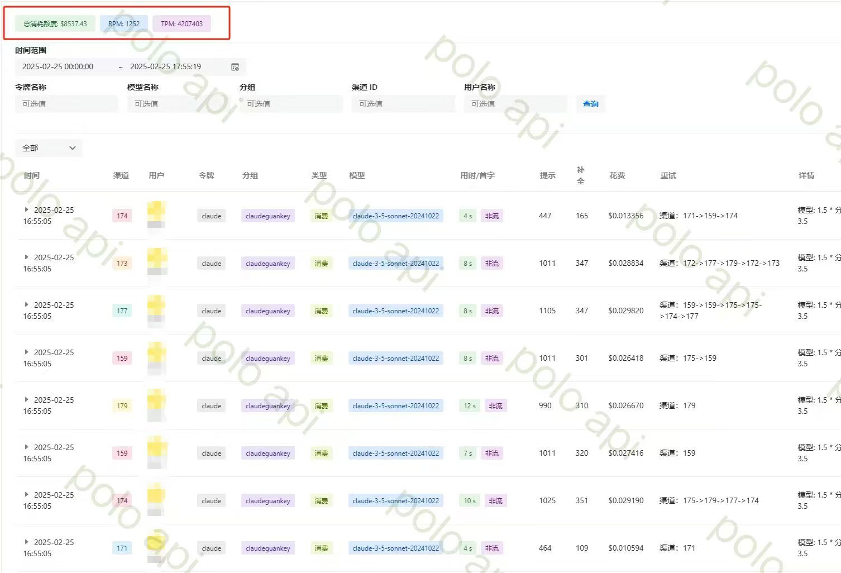
Task: Click 非流 tag in the $0.010594 row
Action: coord(492,548)
